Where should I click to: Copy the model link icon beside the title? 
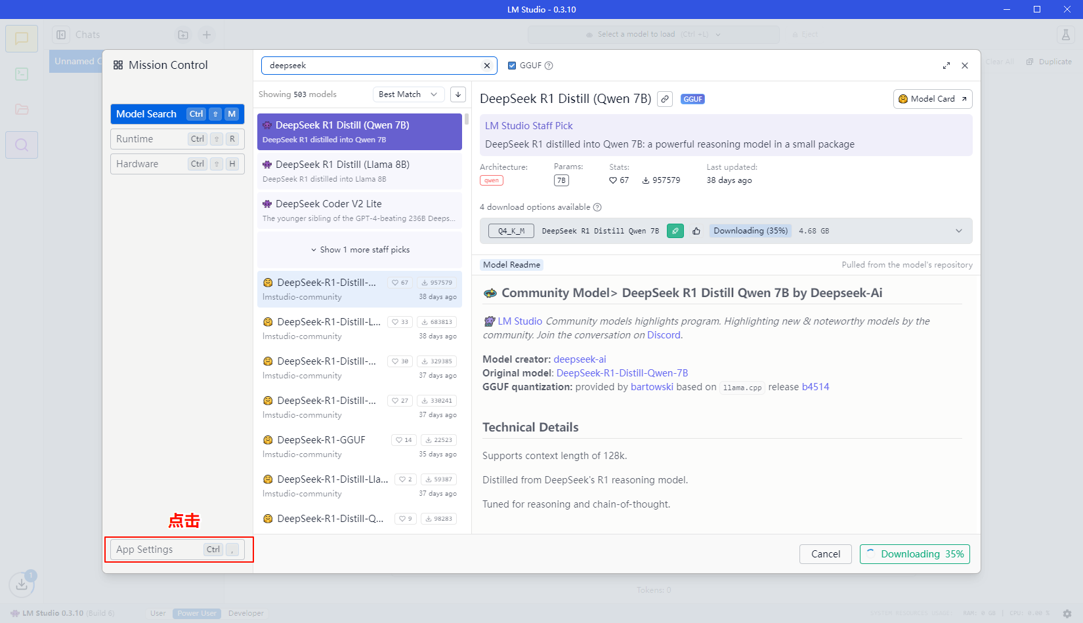pos(665,99)
